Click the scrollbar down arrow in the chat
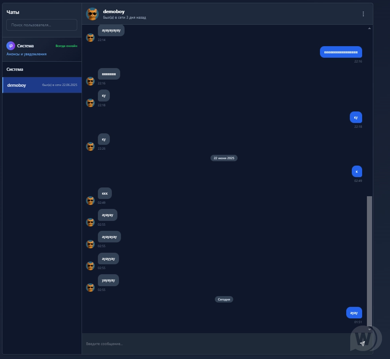The image size is (390, 359). (369, 330)
